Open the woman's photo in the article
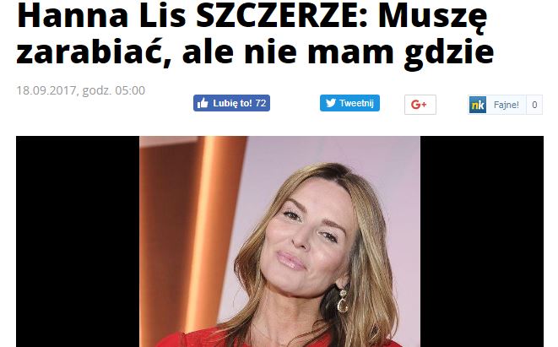Screen dimensions: 558x347 [279, 241]
